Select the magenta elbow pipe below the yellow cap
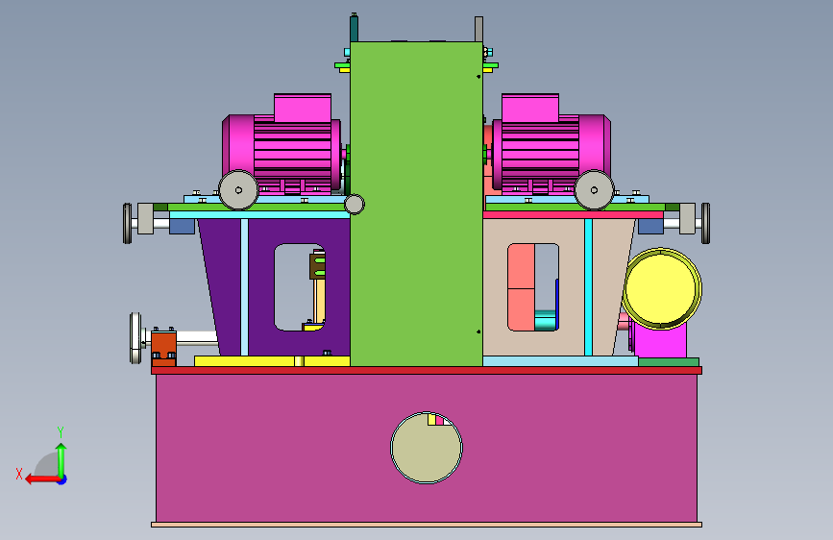Screen dimensions: 833x540 click(660, 343)
